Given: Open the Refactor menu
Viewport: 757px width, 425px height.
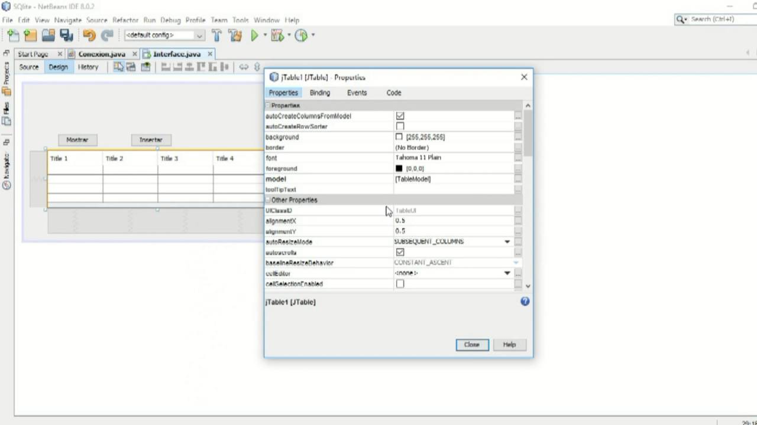Looking at the screenshot, I should (125, 19).
